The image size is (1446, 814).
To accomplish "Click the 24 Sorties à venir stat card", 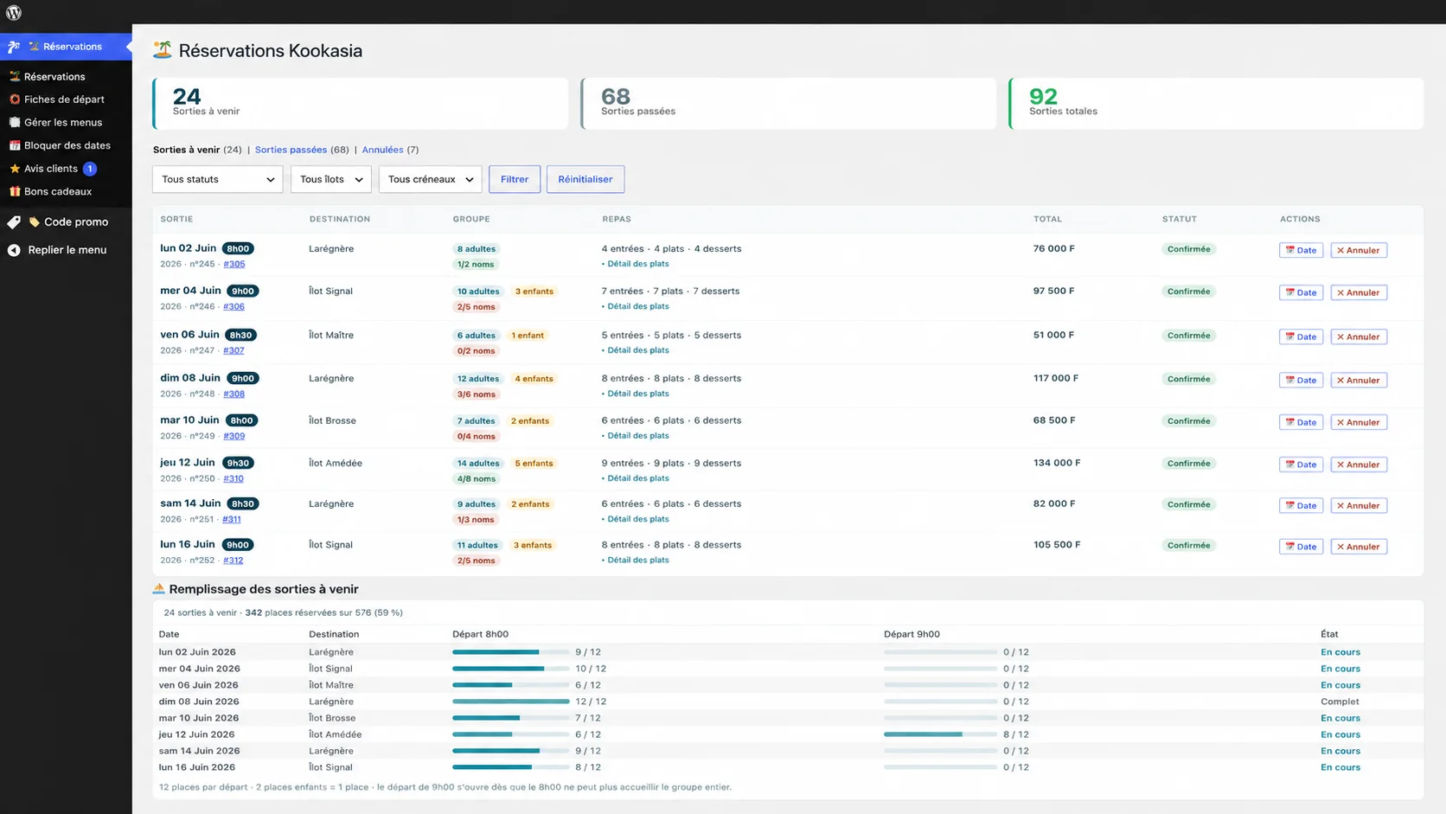I will 361,104.
